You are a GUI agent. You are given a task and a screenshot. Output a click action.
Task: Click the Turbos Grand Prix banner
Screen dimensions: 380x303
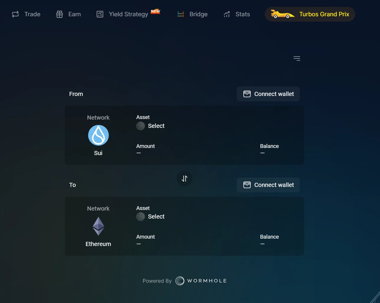(310, 14)
